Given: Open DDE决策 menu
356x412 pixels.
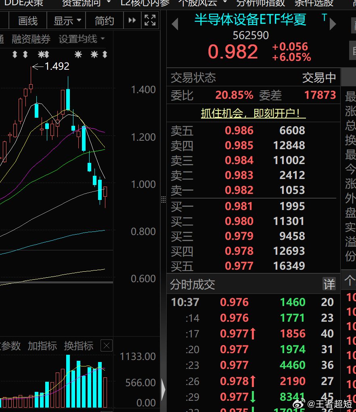Looking at the screenshot, I should pos(24,3).
